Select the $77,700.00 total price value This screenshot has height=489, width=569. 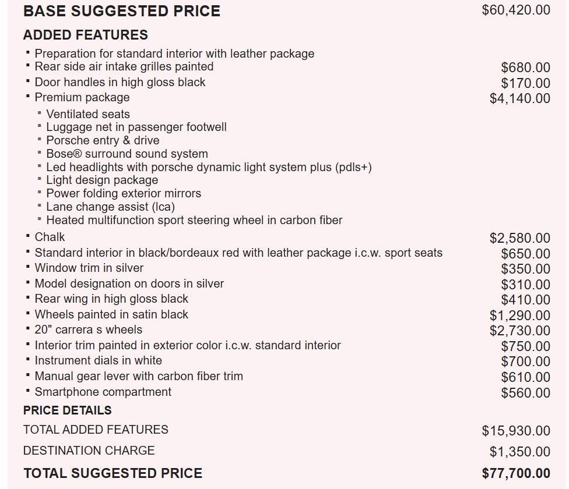[x=515, y=473]
